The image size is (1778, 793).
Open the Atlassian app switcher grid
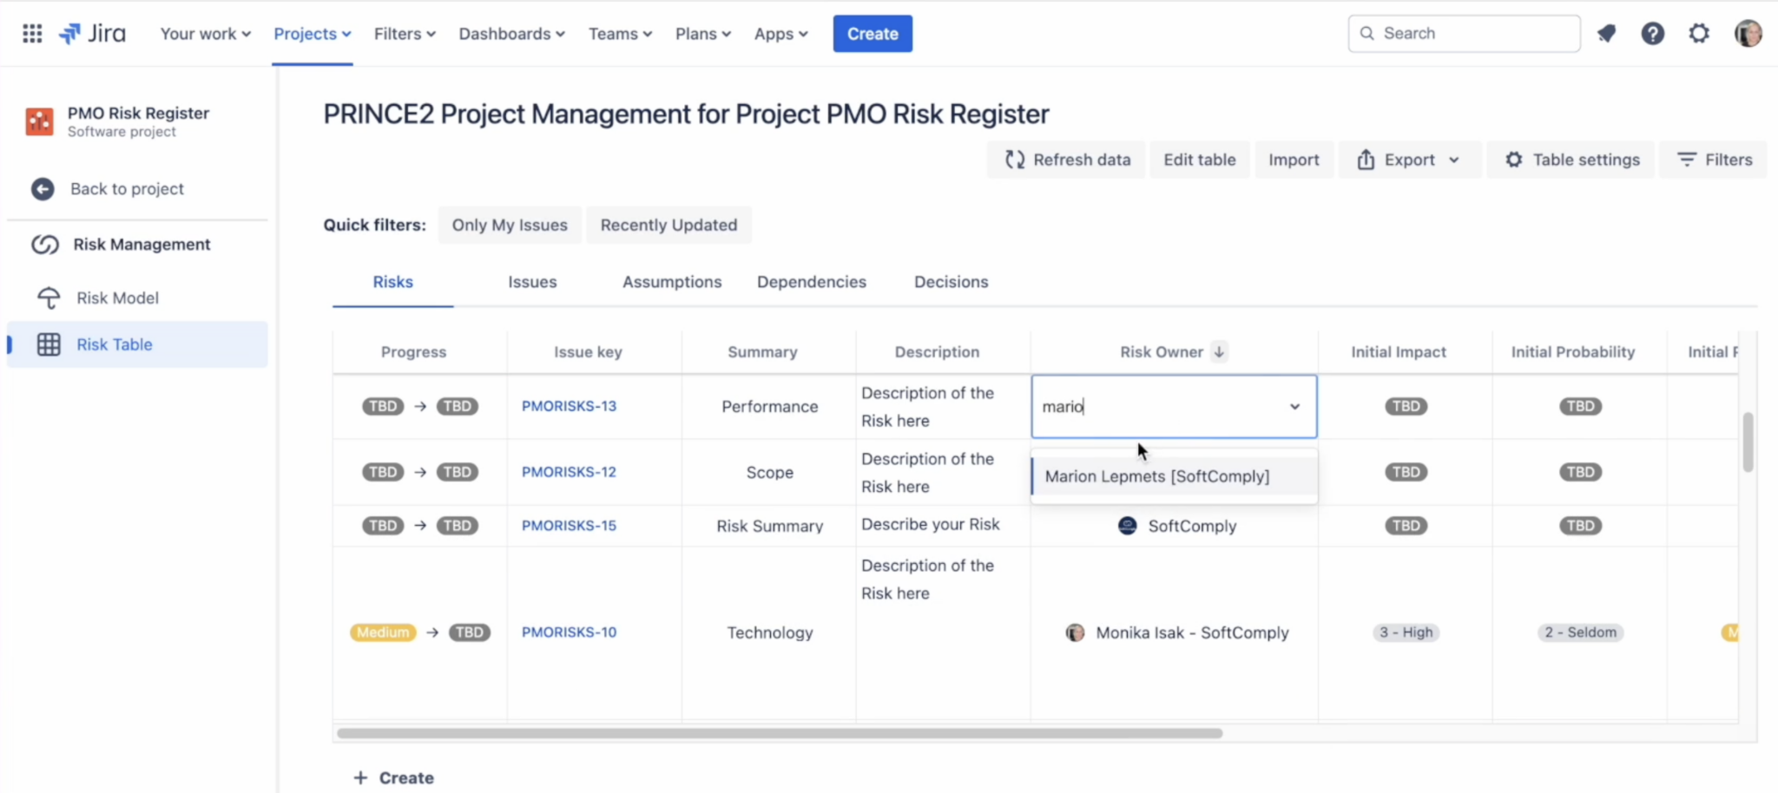click(32, 33)
